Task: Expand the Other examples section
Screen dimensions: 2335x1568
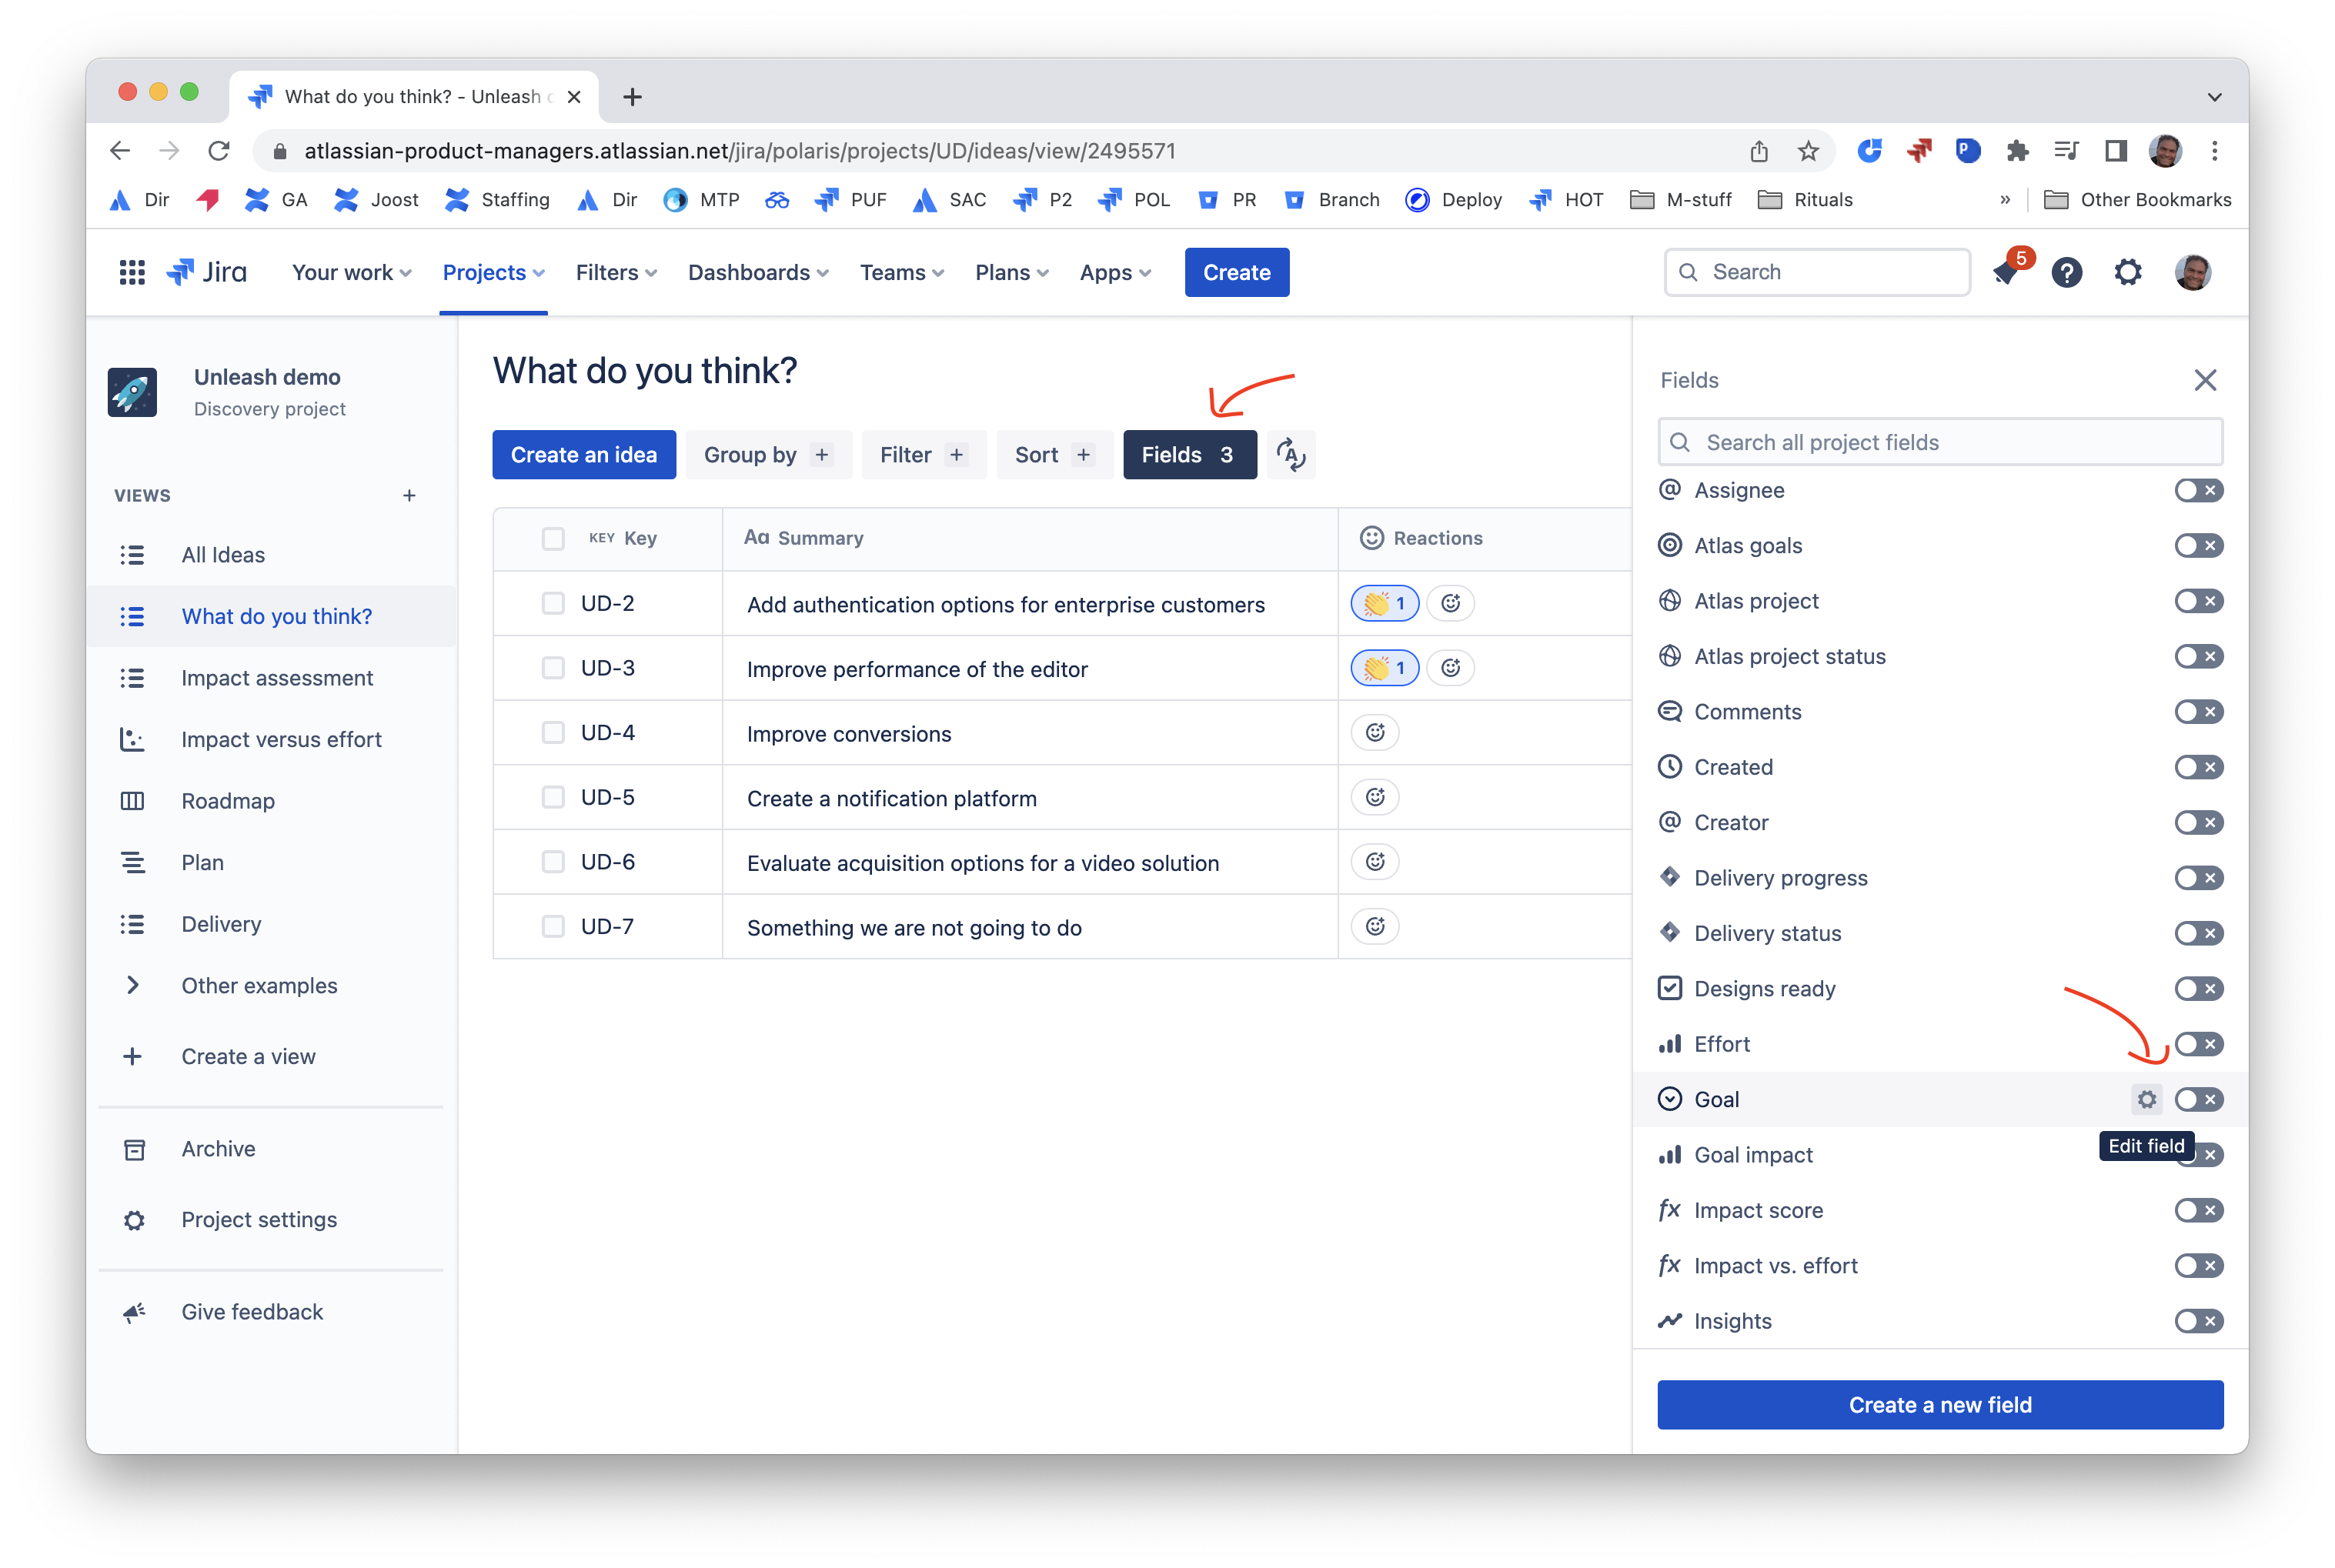Action: [133, 985]
